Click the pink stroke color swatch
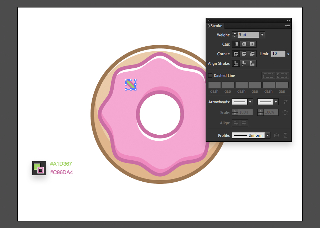This screenshot has height=228, width=320. [41, 170]
